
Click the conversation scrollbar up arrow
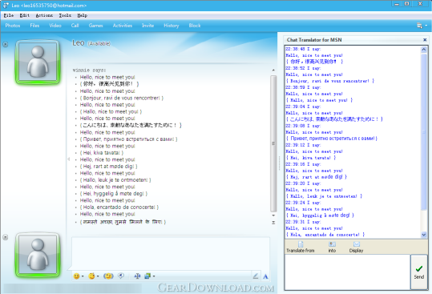tap(273, 70)
